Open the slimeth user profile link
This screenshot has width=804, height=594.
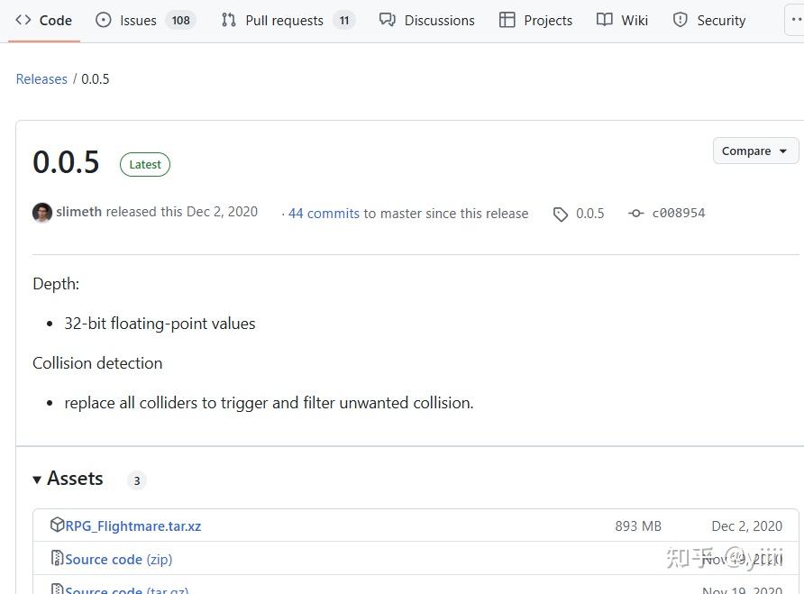78,212
